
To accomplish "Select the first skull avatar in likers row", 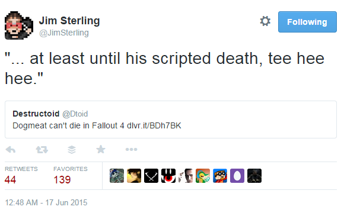I will coord(117,176).
